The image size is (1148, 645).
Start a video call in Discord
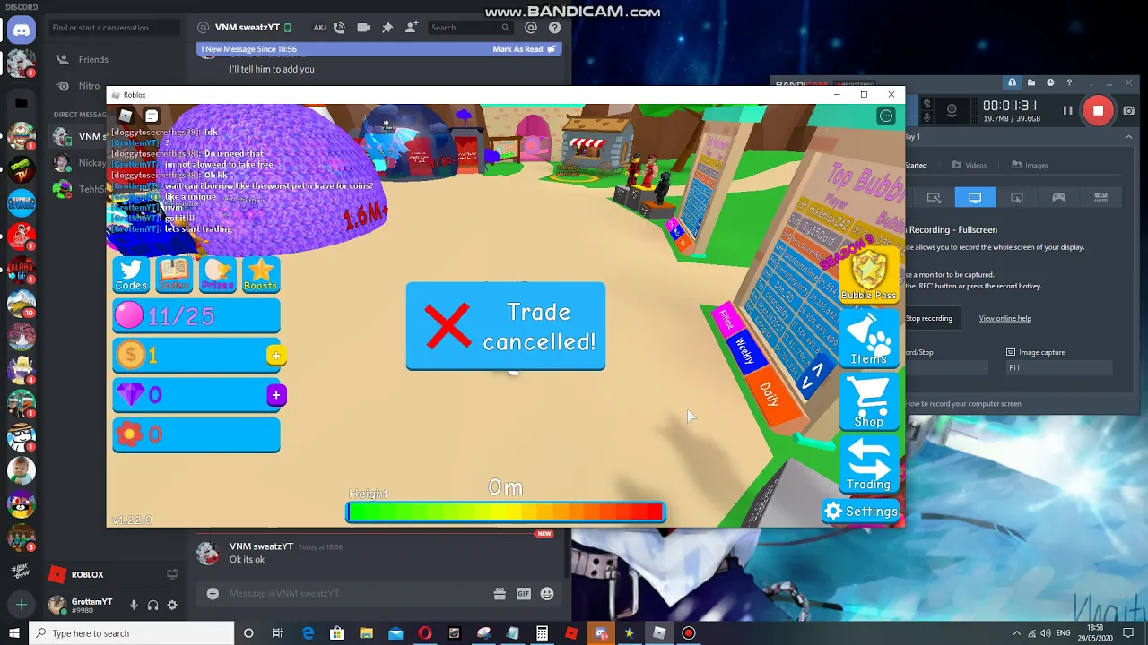point(363,28)
